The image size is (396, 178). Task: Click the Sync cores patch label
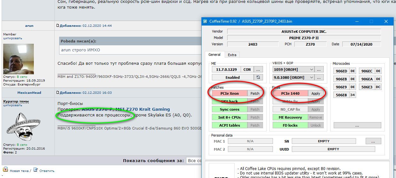[230, 109]
